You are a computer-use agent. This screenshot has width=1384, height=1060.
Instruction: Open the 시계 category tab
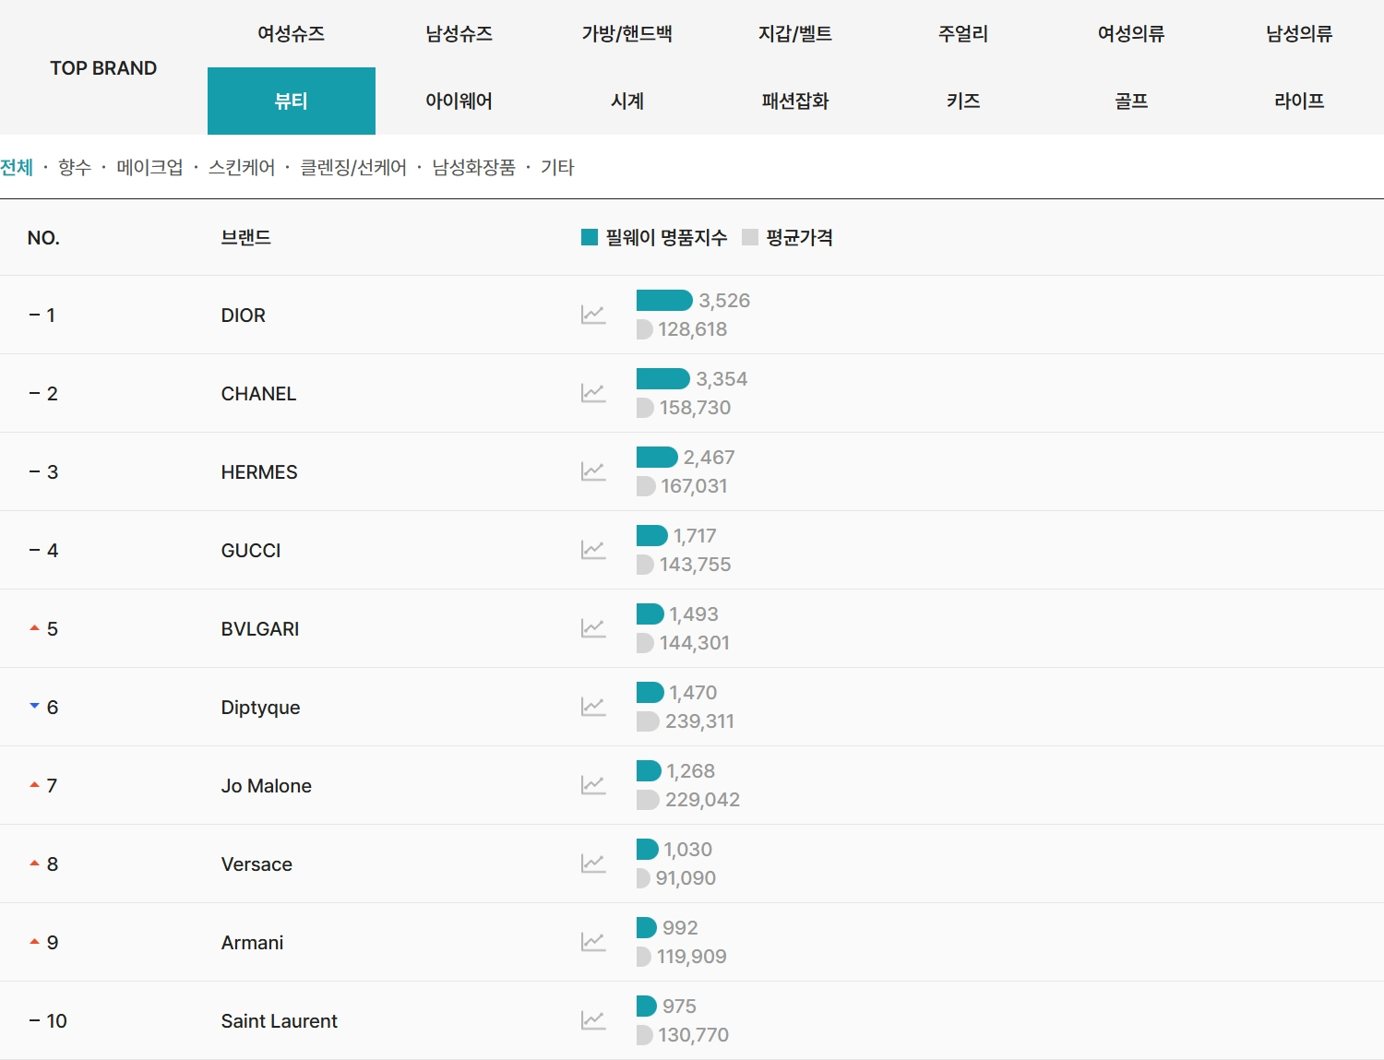pyautogui.click(x=627, y=101)
